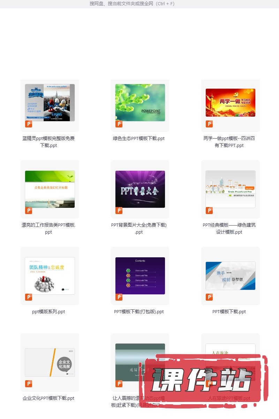Open the 蓝精灵ppt模板 file thumbnail
This screenshot has width=279, height=419.
50,103
